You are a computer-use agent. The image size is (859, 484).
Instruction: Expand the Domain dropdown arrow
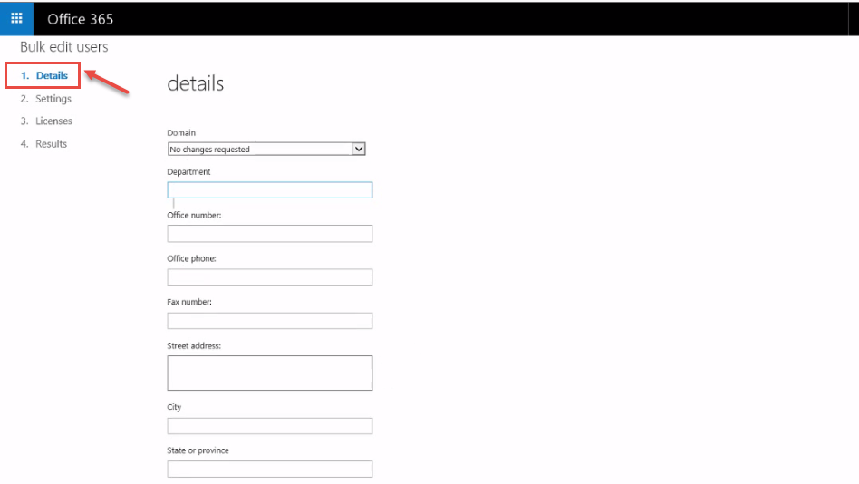pyautogui.click(x=358, y=149)
